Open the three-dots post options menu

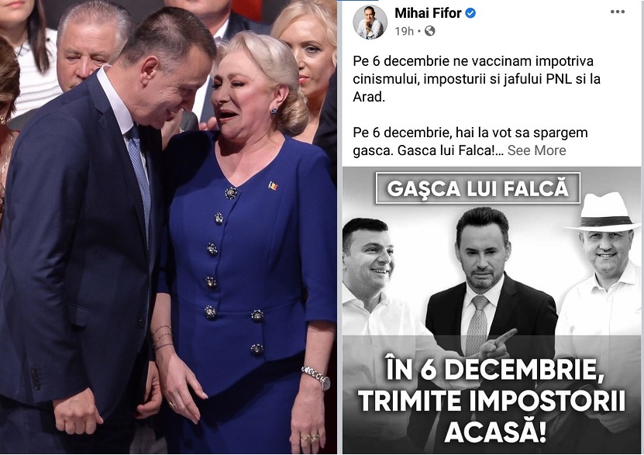click(x=618, y=12)
